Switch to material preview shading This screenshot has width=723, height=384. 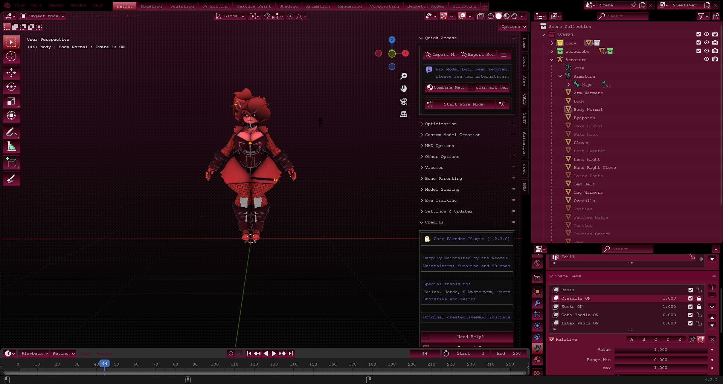(x=506, y=16)
